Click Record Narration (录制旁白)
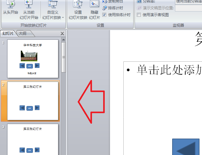This screenshot has width=202, height=155. click(x=112, y=2)
